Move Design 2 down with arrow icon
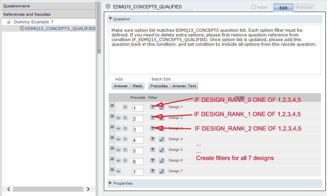Image resolution: width=327 pixels, height=196 pixels. click(125, 118)
